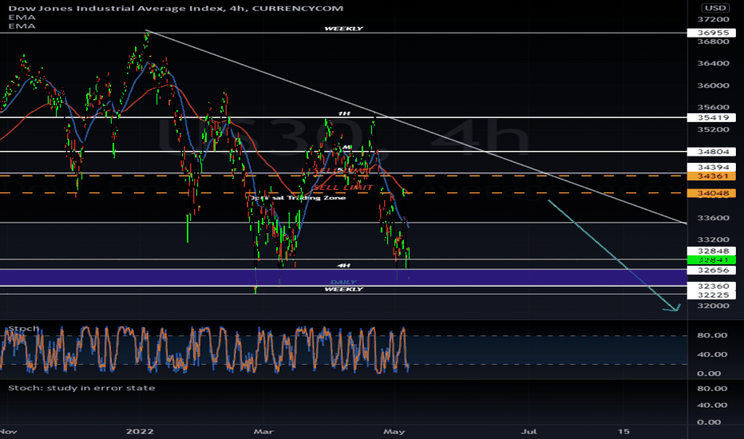
Task: Select the Stoch indicator legend label
Action: [24, 328]
